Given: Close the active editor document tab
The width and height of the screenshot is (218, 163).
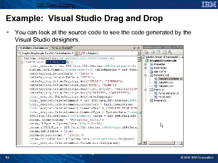Looking at the screenshot, I should [138, 48].
